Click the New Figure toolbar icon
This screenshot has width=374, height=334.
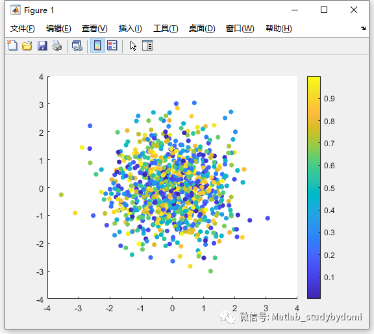click(12, 45)
